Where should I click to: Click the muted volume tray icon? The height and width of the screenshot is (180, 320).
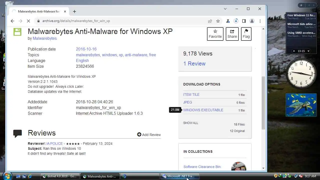click(300, 176)
